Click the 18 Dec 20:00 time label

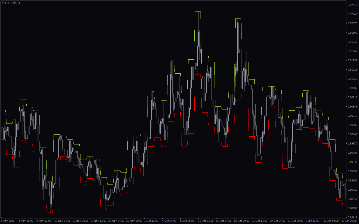tap(242, 221)
